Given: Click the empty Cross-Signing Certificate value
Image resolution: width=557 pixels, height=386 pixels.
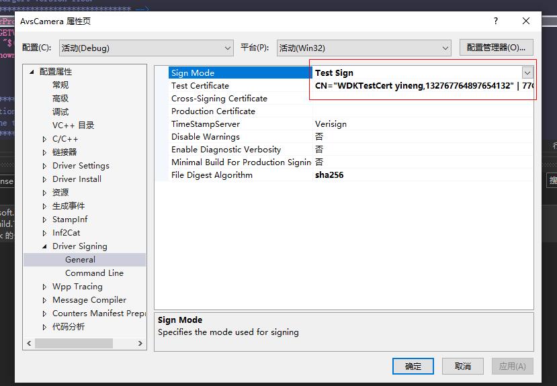Looking at the screenshot, I should point(423,98).
